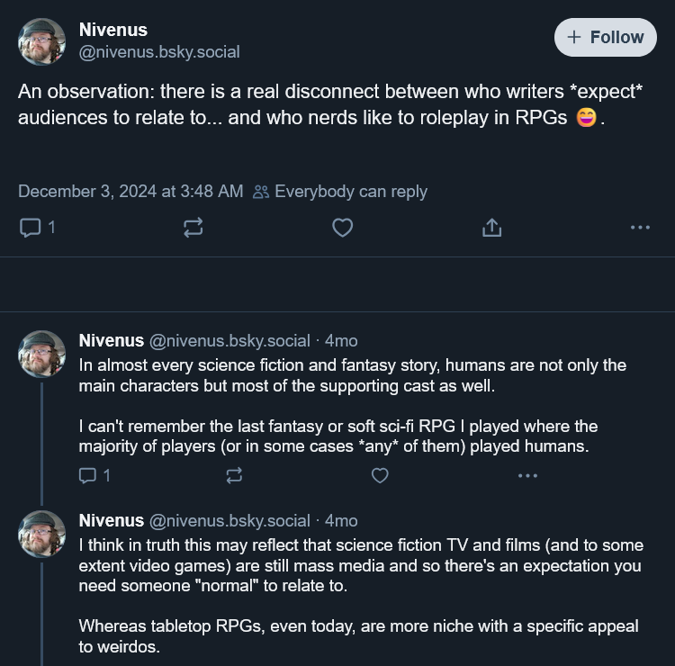Open 'Everybody can reply' settings

[340, 192]
